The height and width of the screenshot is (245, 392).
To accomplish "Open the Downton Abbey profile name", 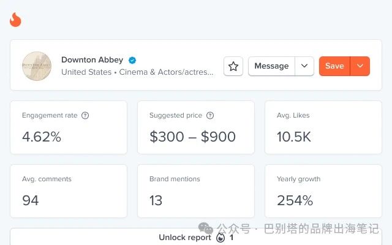I will (92, 60).
